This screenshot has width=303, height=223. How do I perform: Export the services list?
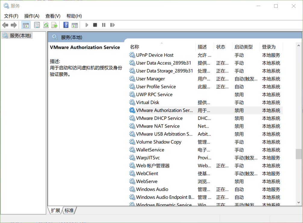click(x=54, y=25)
